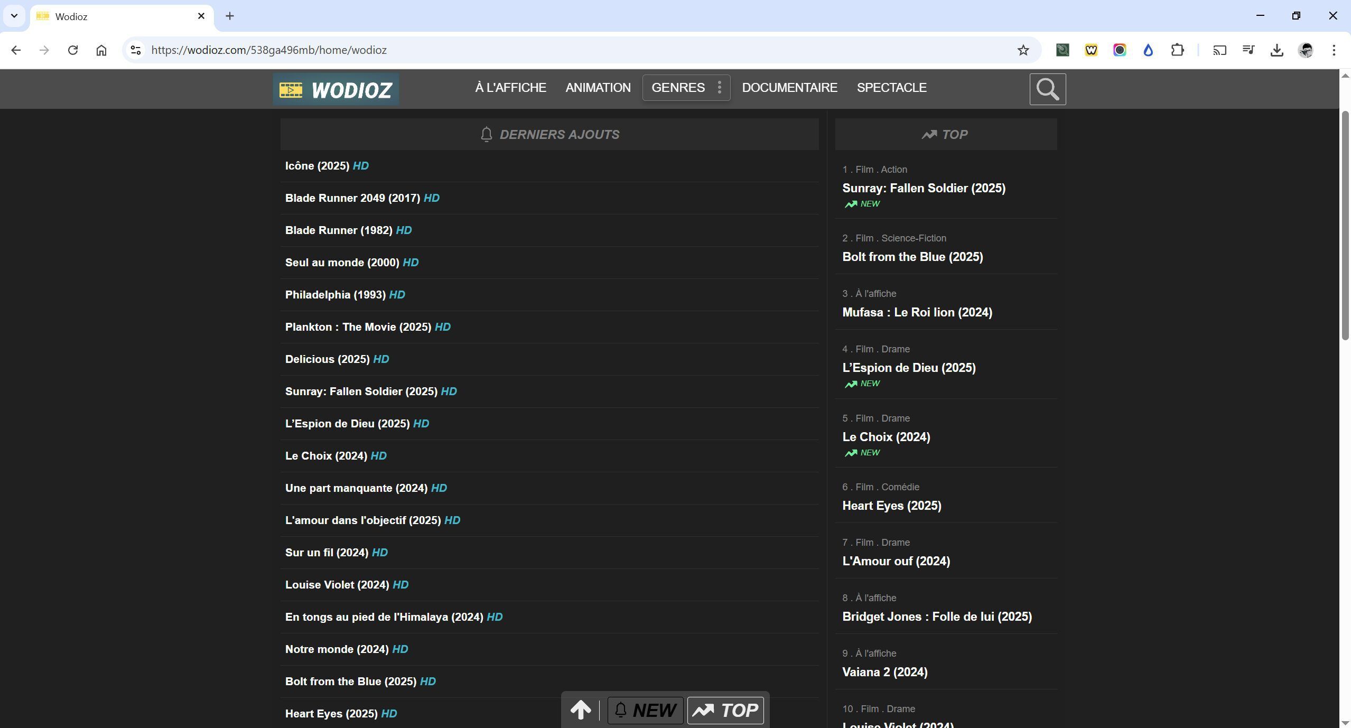Click the scroll-to-top arrow icon

[580, 710]
